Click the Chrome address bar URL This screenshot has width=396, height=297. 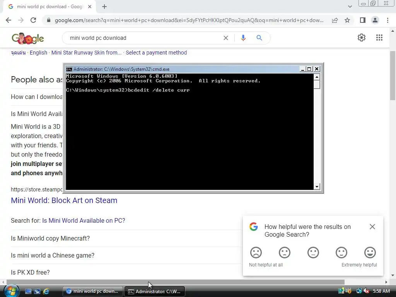pos(189,20)
